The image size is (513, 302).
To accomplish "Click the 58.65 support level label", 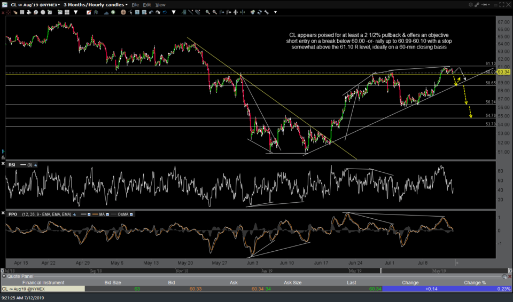I will [x=491, y=83].
